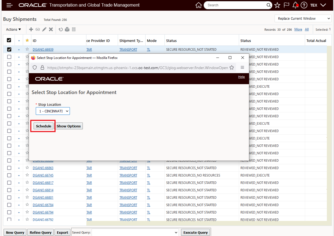
Task: Open the notifications bell
Action: (x=295, y=5)
